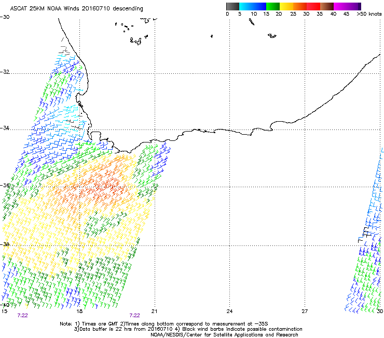This screenshot has height=338, width=384.
Task: Click latitude label '-34'
Action: (x=5, y=128)
